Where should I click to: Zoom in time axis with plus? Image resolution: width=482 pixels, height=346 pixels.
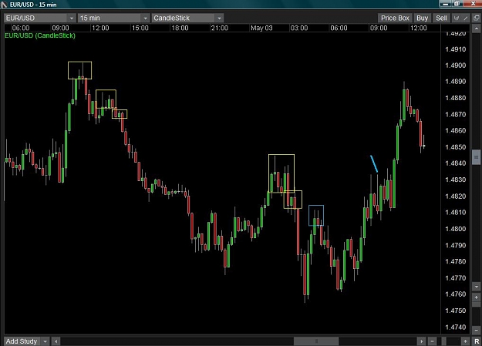(x=465, y=341)
